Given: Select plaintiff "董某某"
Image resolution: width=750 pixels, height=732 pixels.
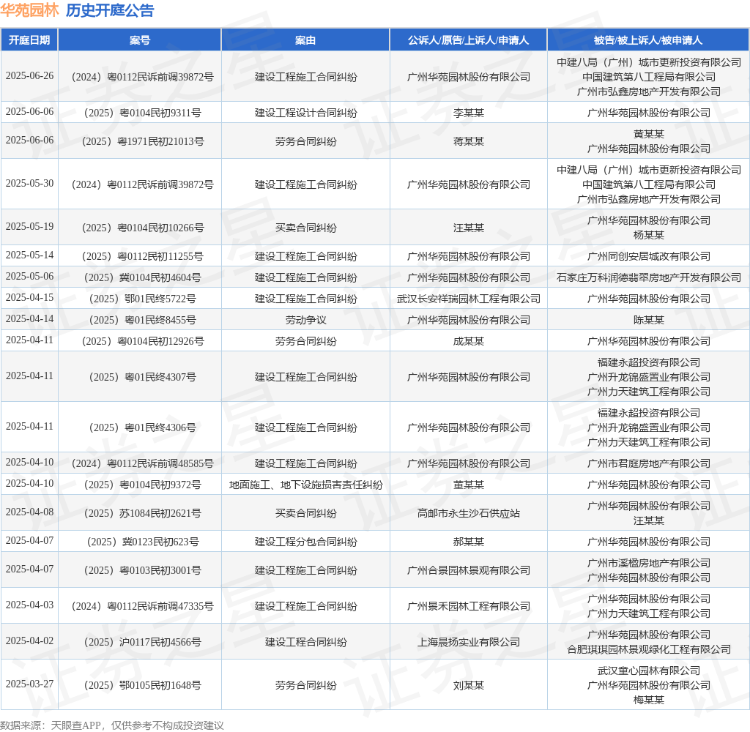Looking at the screenshot, I should (x=468, y=485).
